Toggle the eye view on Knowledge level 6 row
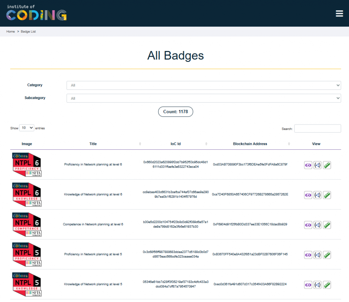The width and height of the screenshot is (349, 302). tap(308, 195)
